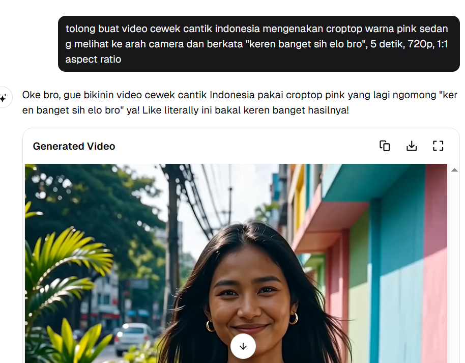Click the assistant reply starting with "Oke bro"

click(x=239, y=103)
